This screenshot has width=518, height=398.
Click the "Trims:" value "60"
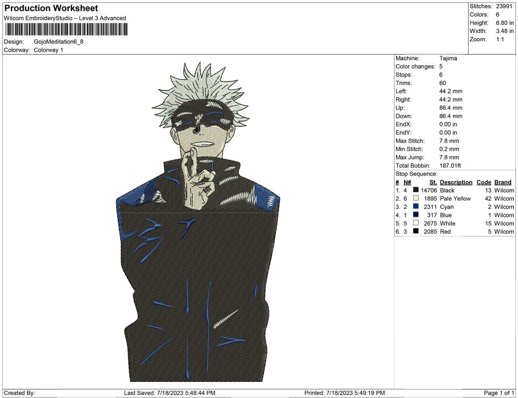[442, 83]
